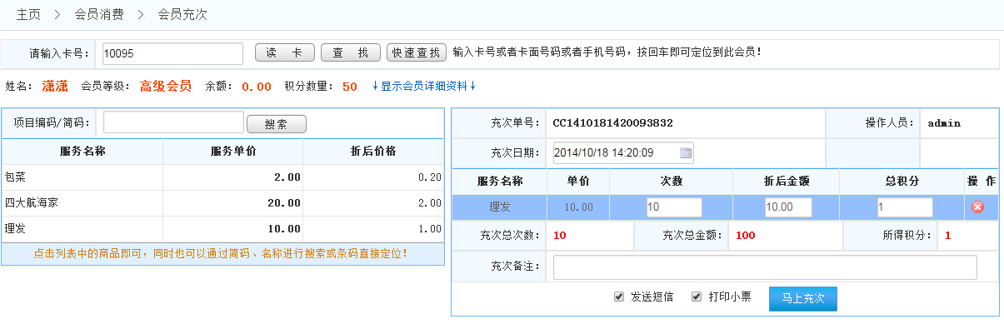Expand 显示会员详细资料 member details
This screenshot has width=1004, height=324.
click(x=424, y=86)
